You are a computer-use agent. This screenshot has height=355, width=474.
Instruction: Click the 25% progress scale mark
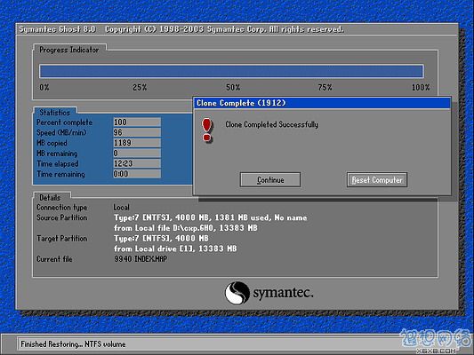tap(140, 88)
